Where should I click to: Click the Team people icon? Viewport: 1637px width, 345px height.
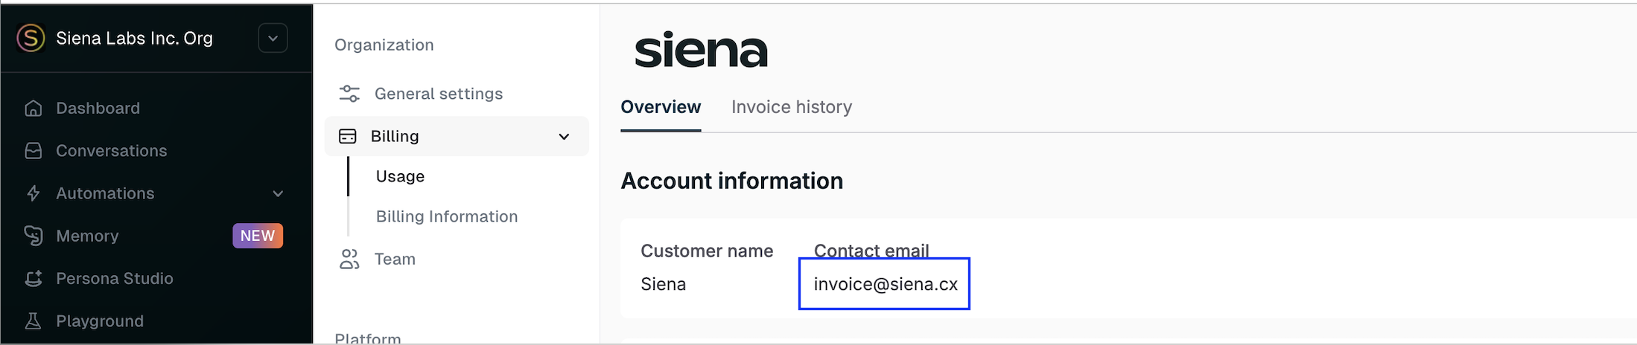pos(349,259)
